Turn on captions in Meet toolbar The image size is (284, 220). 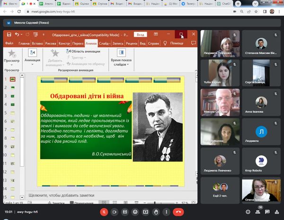click(125, 212)
